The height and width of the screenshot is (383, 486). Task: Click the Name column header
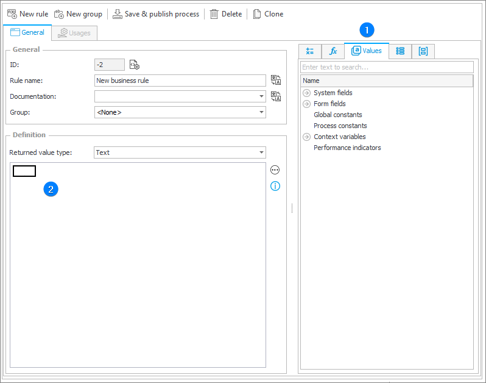click(x=387, y=81)
